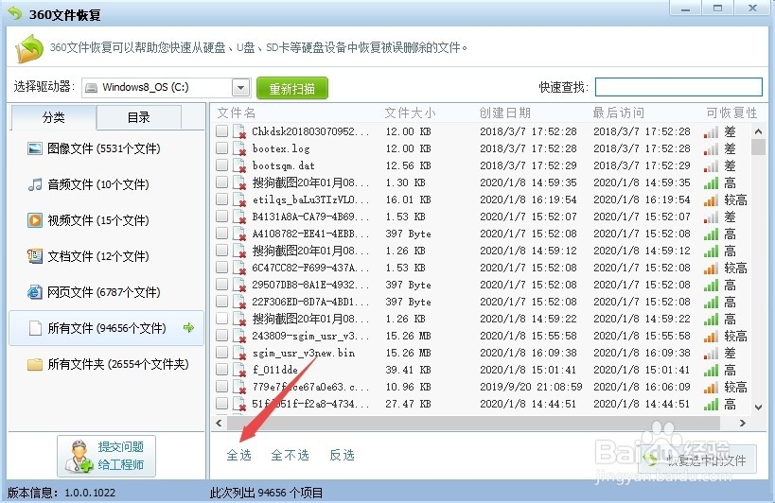775x503 pixels.
Task: Click the vertical scrollbar down arrow
Action: click(x=758, y=408)
